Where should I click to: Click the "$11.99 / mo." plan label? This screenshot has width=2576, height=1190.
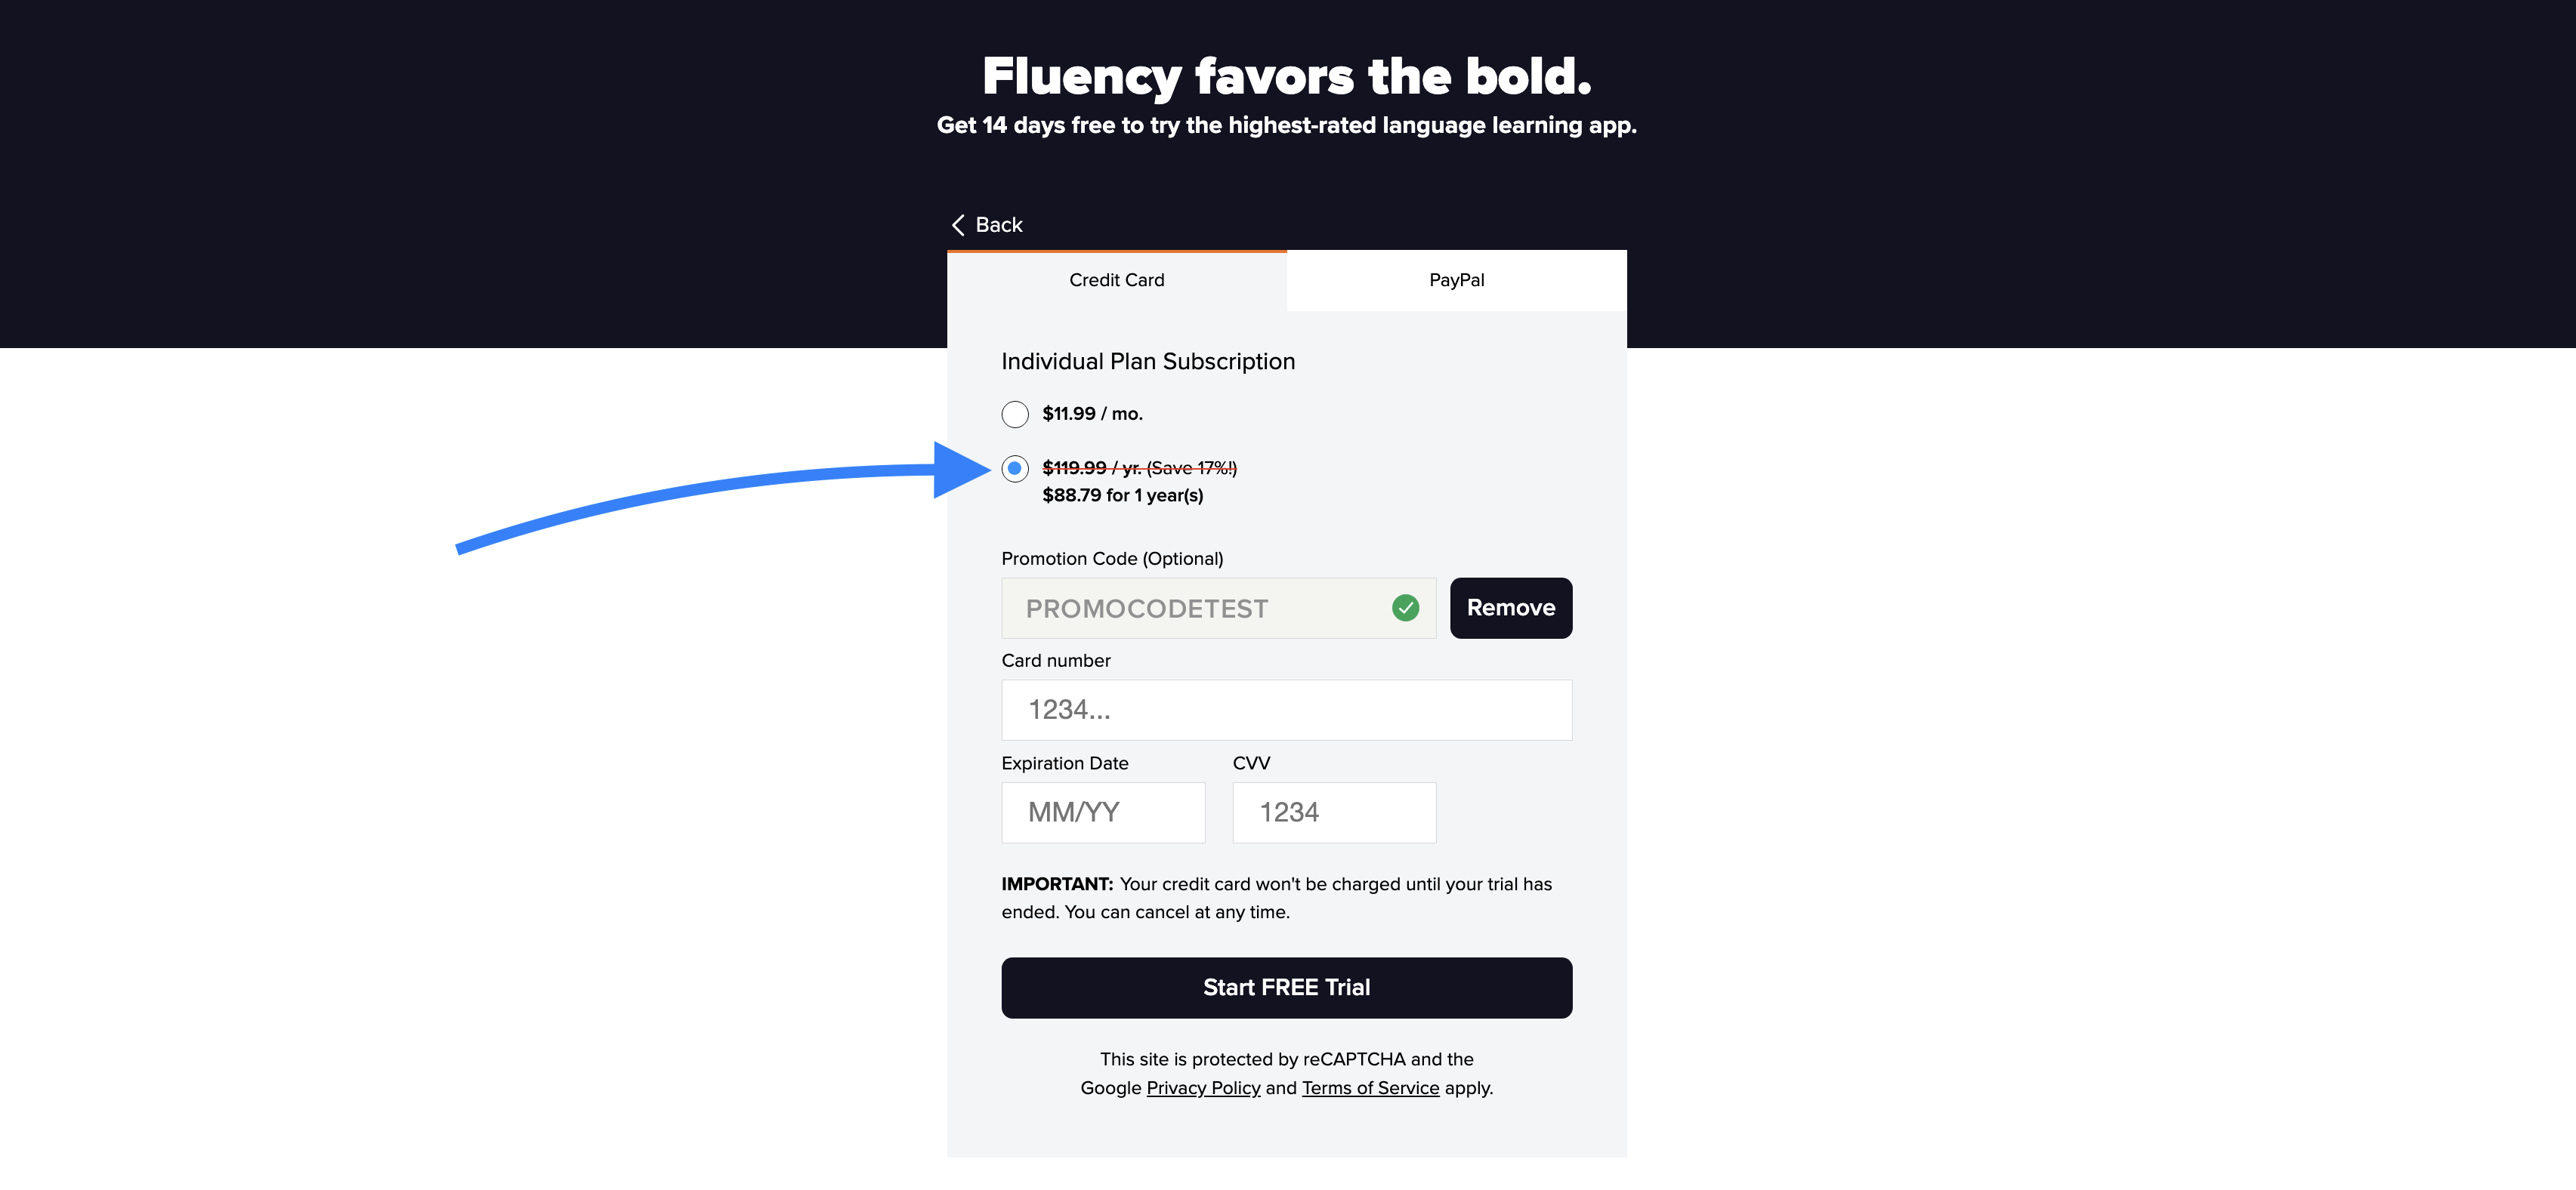coord(1092,414)
